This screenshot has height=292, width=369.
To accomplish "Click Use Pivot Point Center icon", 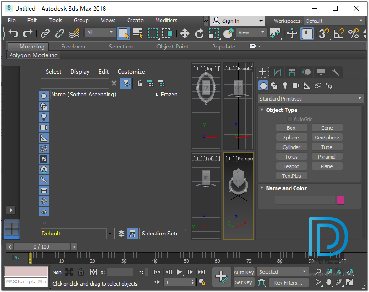I will pyautogui.click(x=275, y=33).
